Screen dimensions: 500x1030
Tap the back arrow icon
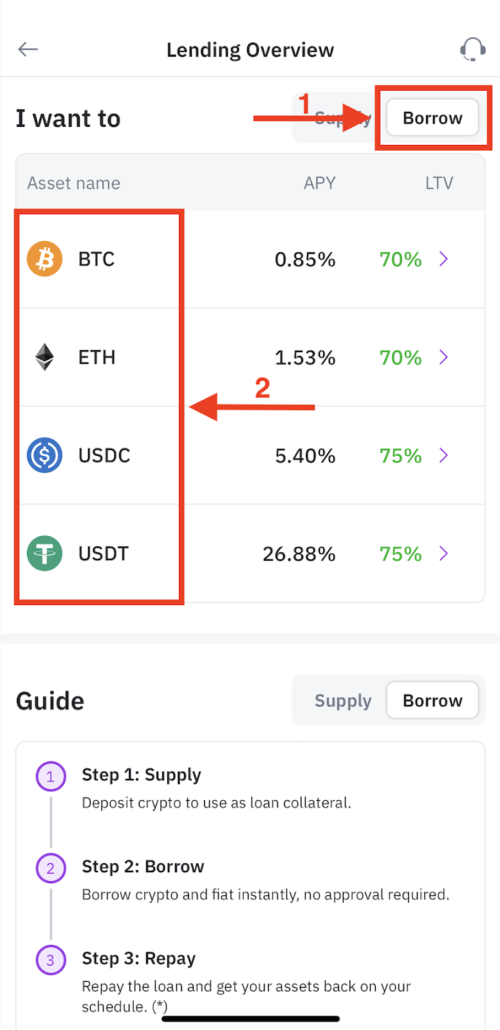(28, 49)
